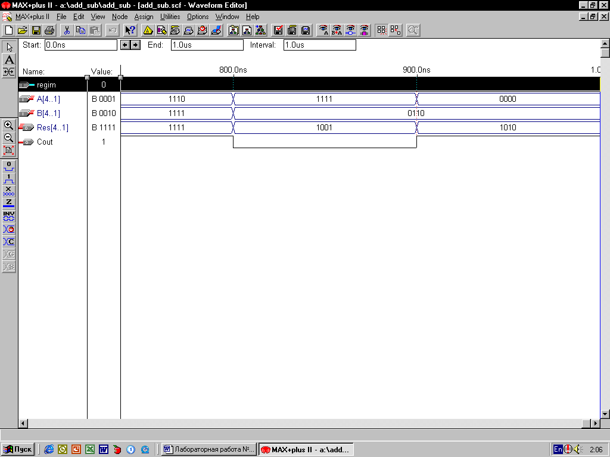The width and height of the screenshot is (610, 457).
Task: Click the En language indicator in tray
Action: click(x=558, y=449)
